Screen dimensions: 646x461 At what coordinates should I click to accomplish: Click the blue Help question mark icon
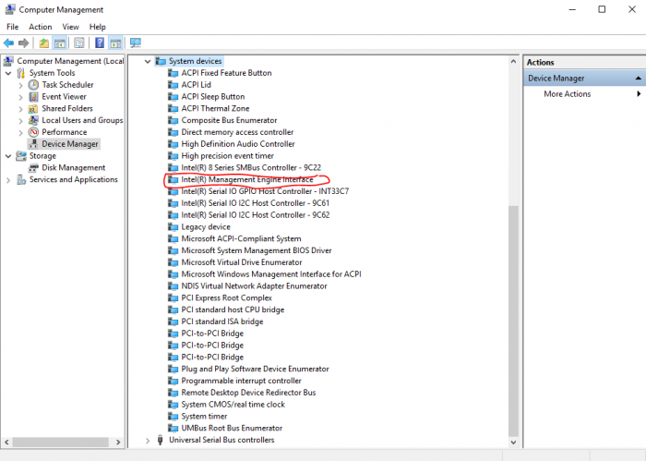tap(100, 42)
